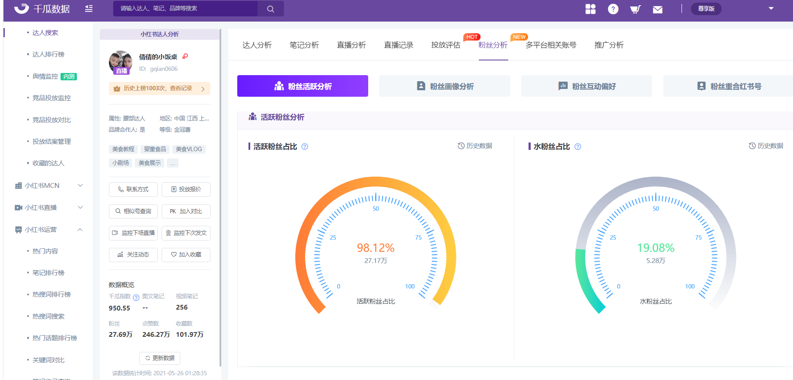Click the 婴童食品 tag

155,149
